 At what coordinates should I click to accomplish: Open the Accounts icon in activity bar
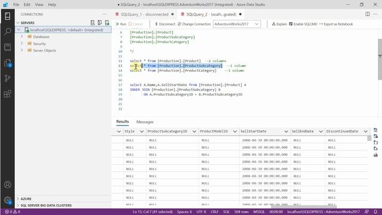(8, 185)
